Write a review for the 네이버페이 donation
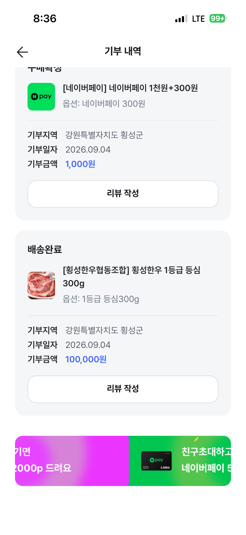The height and width of the screenshot is (535, 246). click(123, 194)
